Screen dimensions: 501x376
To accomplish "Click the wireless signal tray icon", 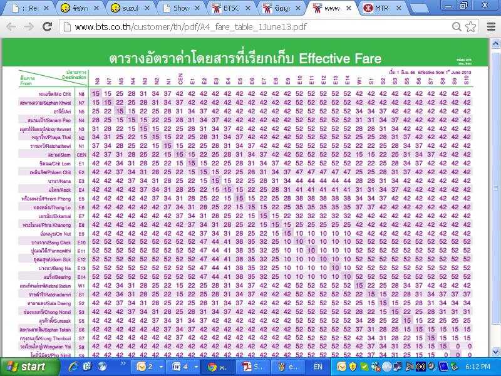I will 420,367.
